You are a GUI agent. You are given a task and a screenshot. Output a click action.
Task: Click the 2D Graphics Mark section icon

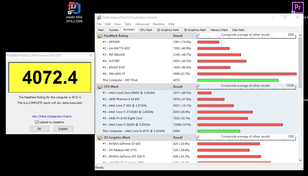point(100,138)
